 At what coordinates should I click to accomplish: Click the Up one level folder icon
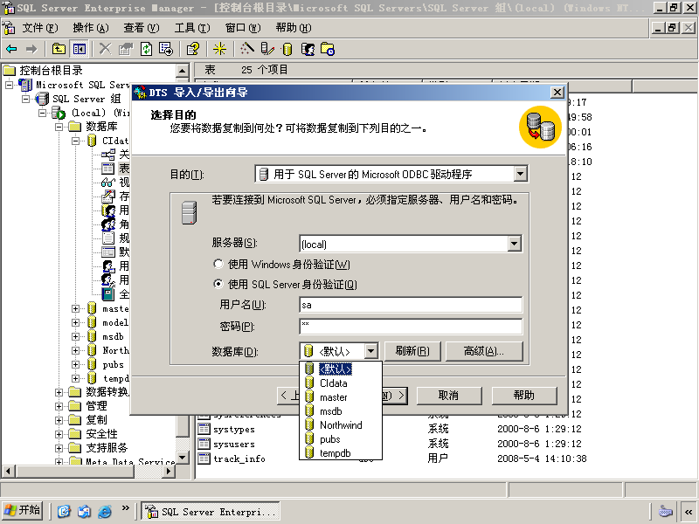click(x=59, y=49)
